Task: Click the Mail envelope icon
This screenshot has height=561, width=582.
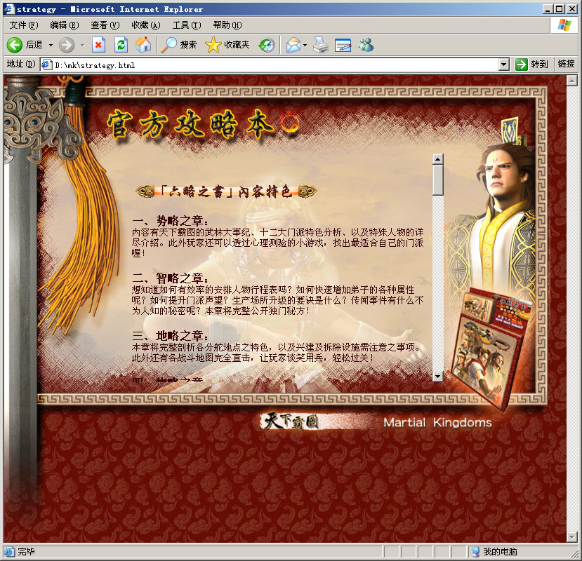Action: (293, 45)
